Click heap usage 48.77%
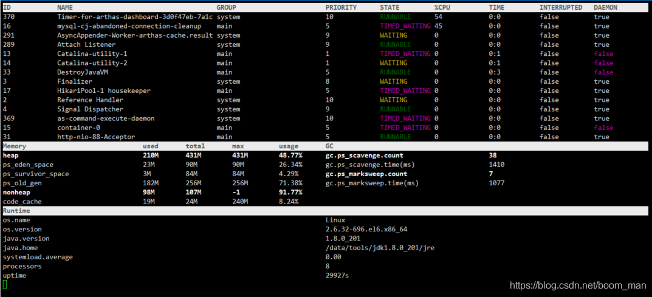 coord(290,155)
